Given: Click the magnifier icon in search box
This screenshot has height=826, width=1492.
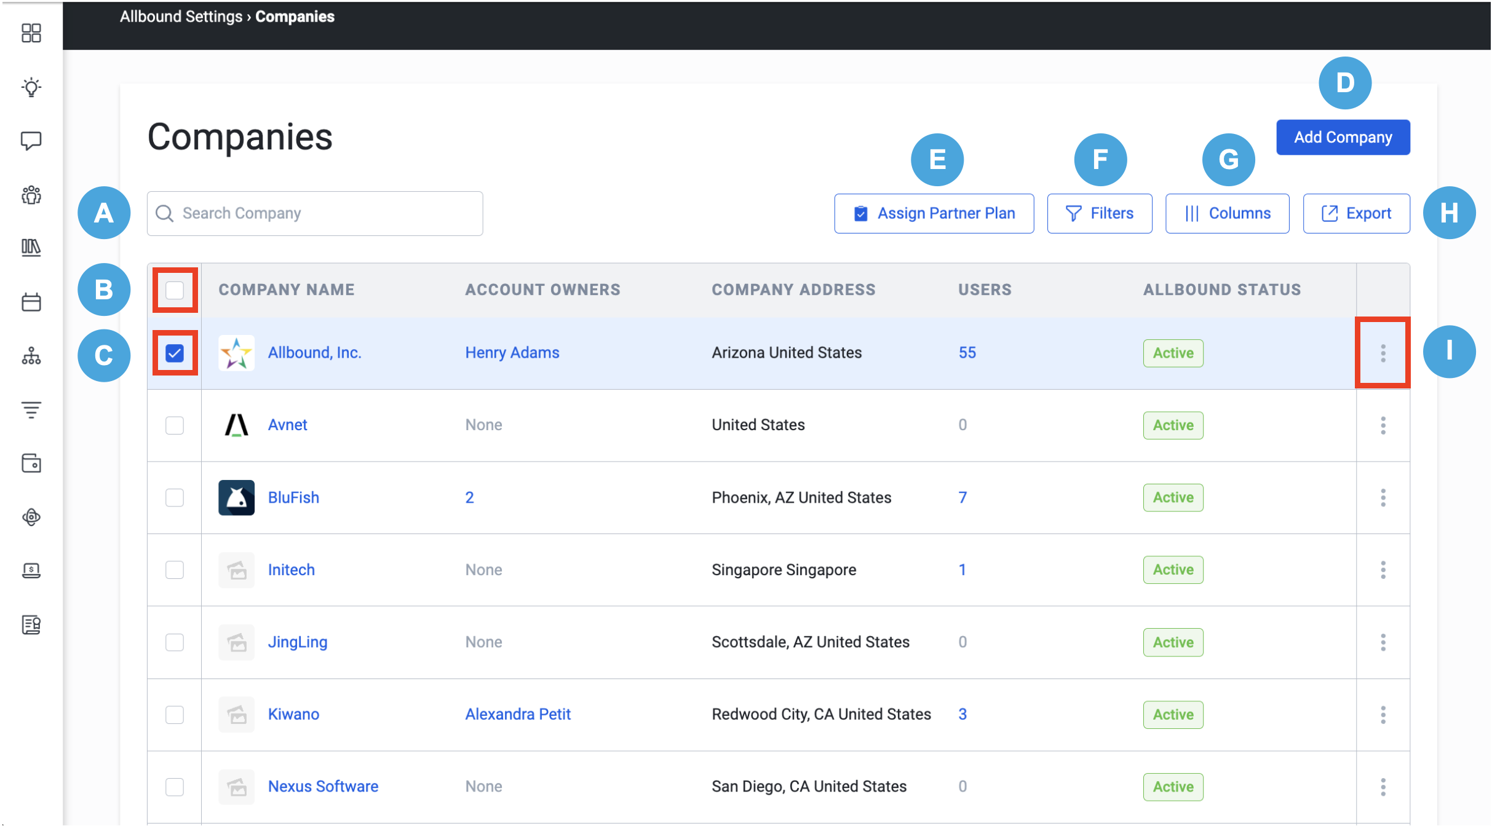Looking at the screenshot, I should click(164, 213).
